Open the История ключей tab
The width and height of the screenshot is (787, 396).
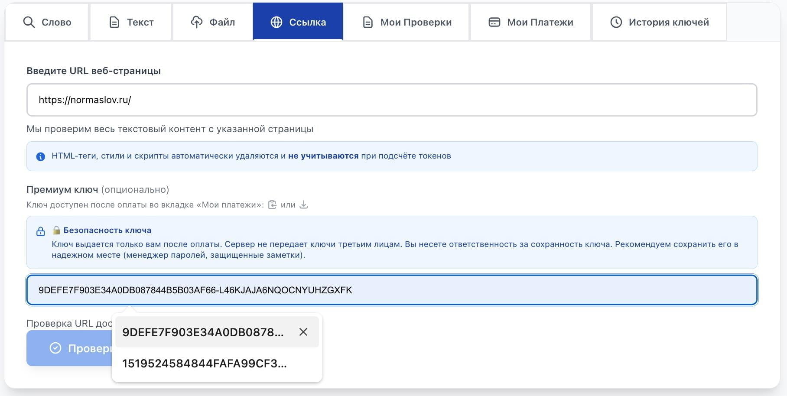[659, 22]
